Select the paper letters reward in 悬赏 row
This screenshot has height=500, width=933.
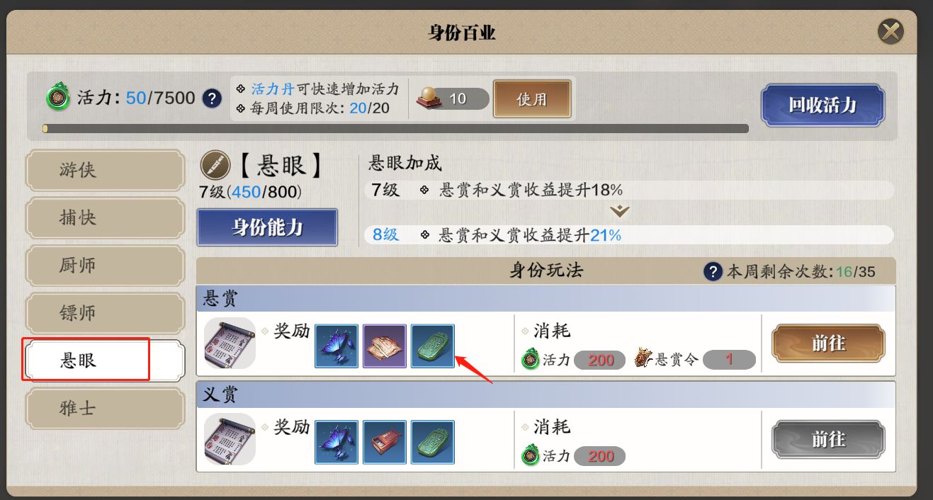coord(385,346)
